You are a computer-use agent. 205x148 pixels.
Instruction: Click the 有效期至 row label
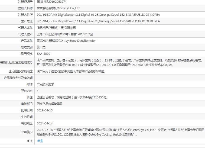click(x=27, y=123)
